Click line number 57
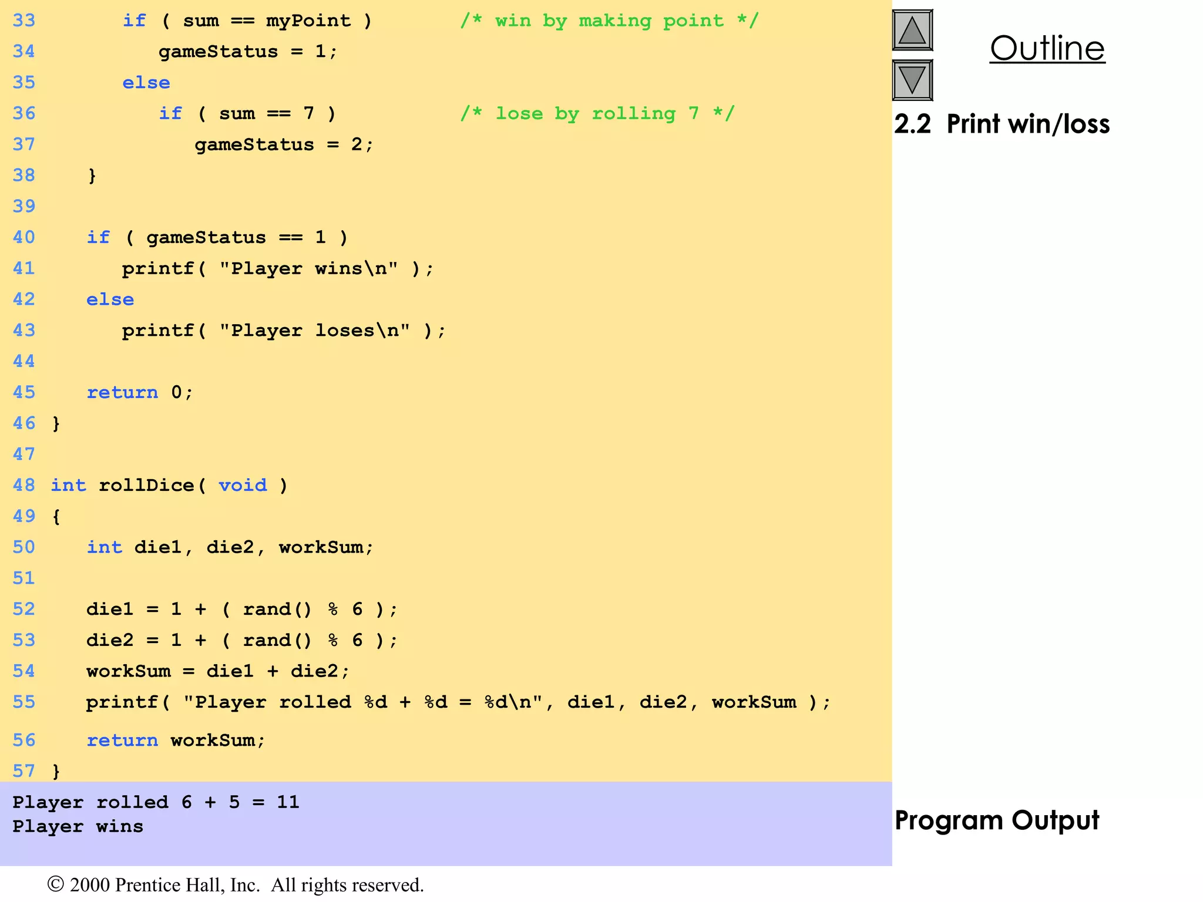 [x=24, y=771]
